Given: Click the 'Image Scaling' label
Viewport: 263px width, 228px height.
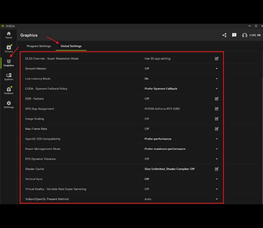Looking at the screenshot, I should click(34, 119).
